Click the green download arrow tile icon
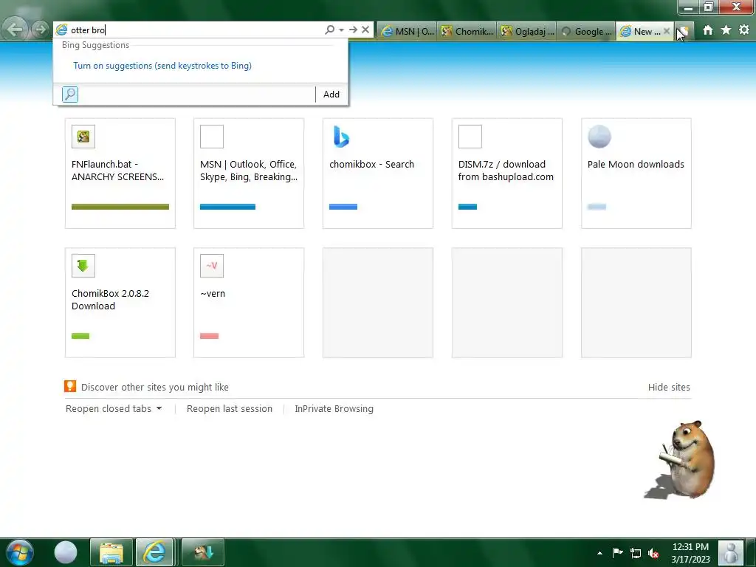The height and width of the screenshot is (567, 756). [x=83, y=266]
